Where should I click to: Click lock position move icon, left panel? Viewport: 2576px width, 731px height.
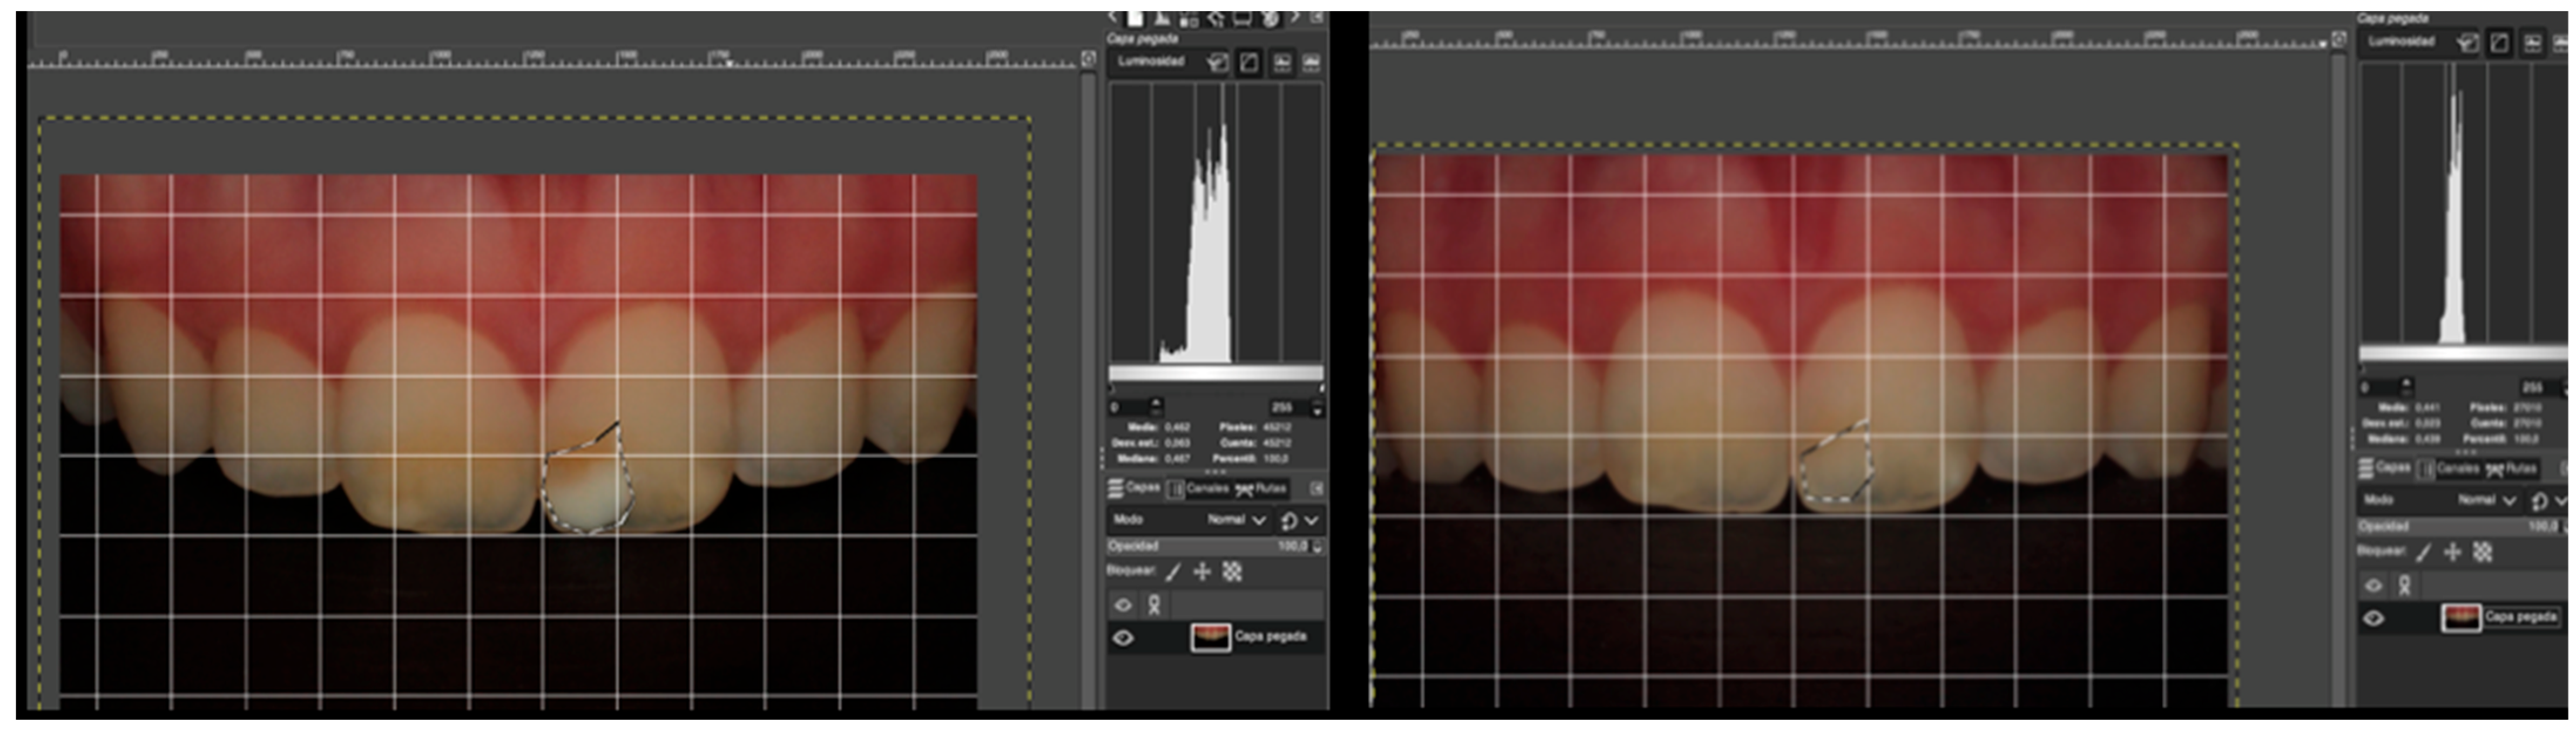[1202, 572]
